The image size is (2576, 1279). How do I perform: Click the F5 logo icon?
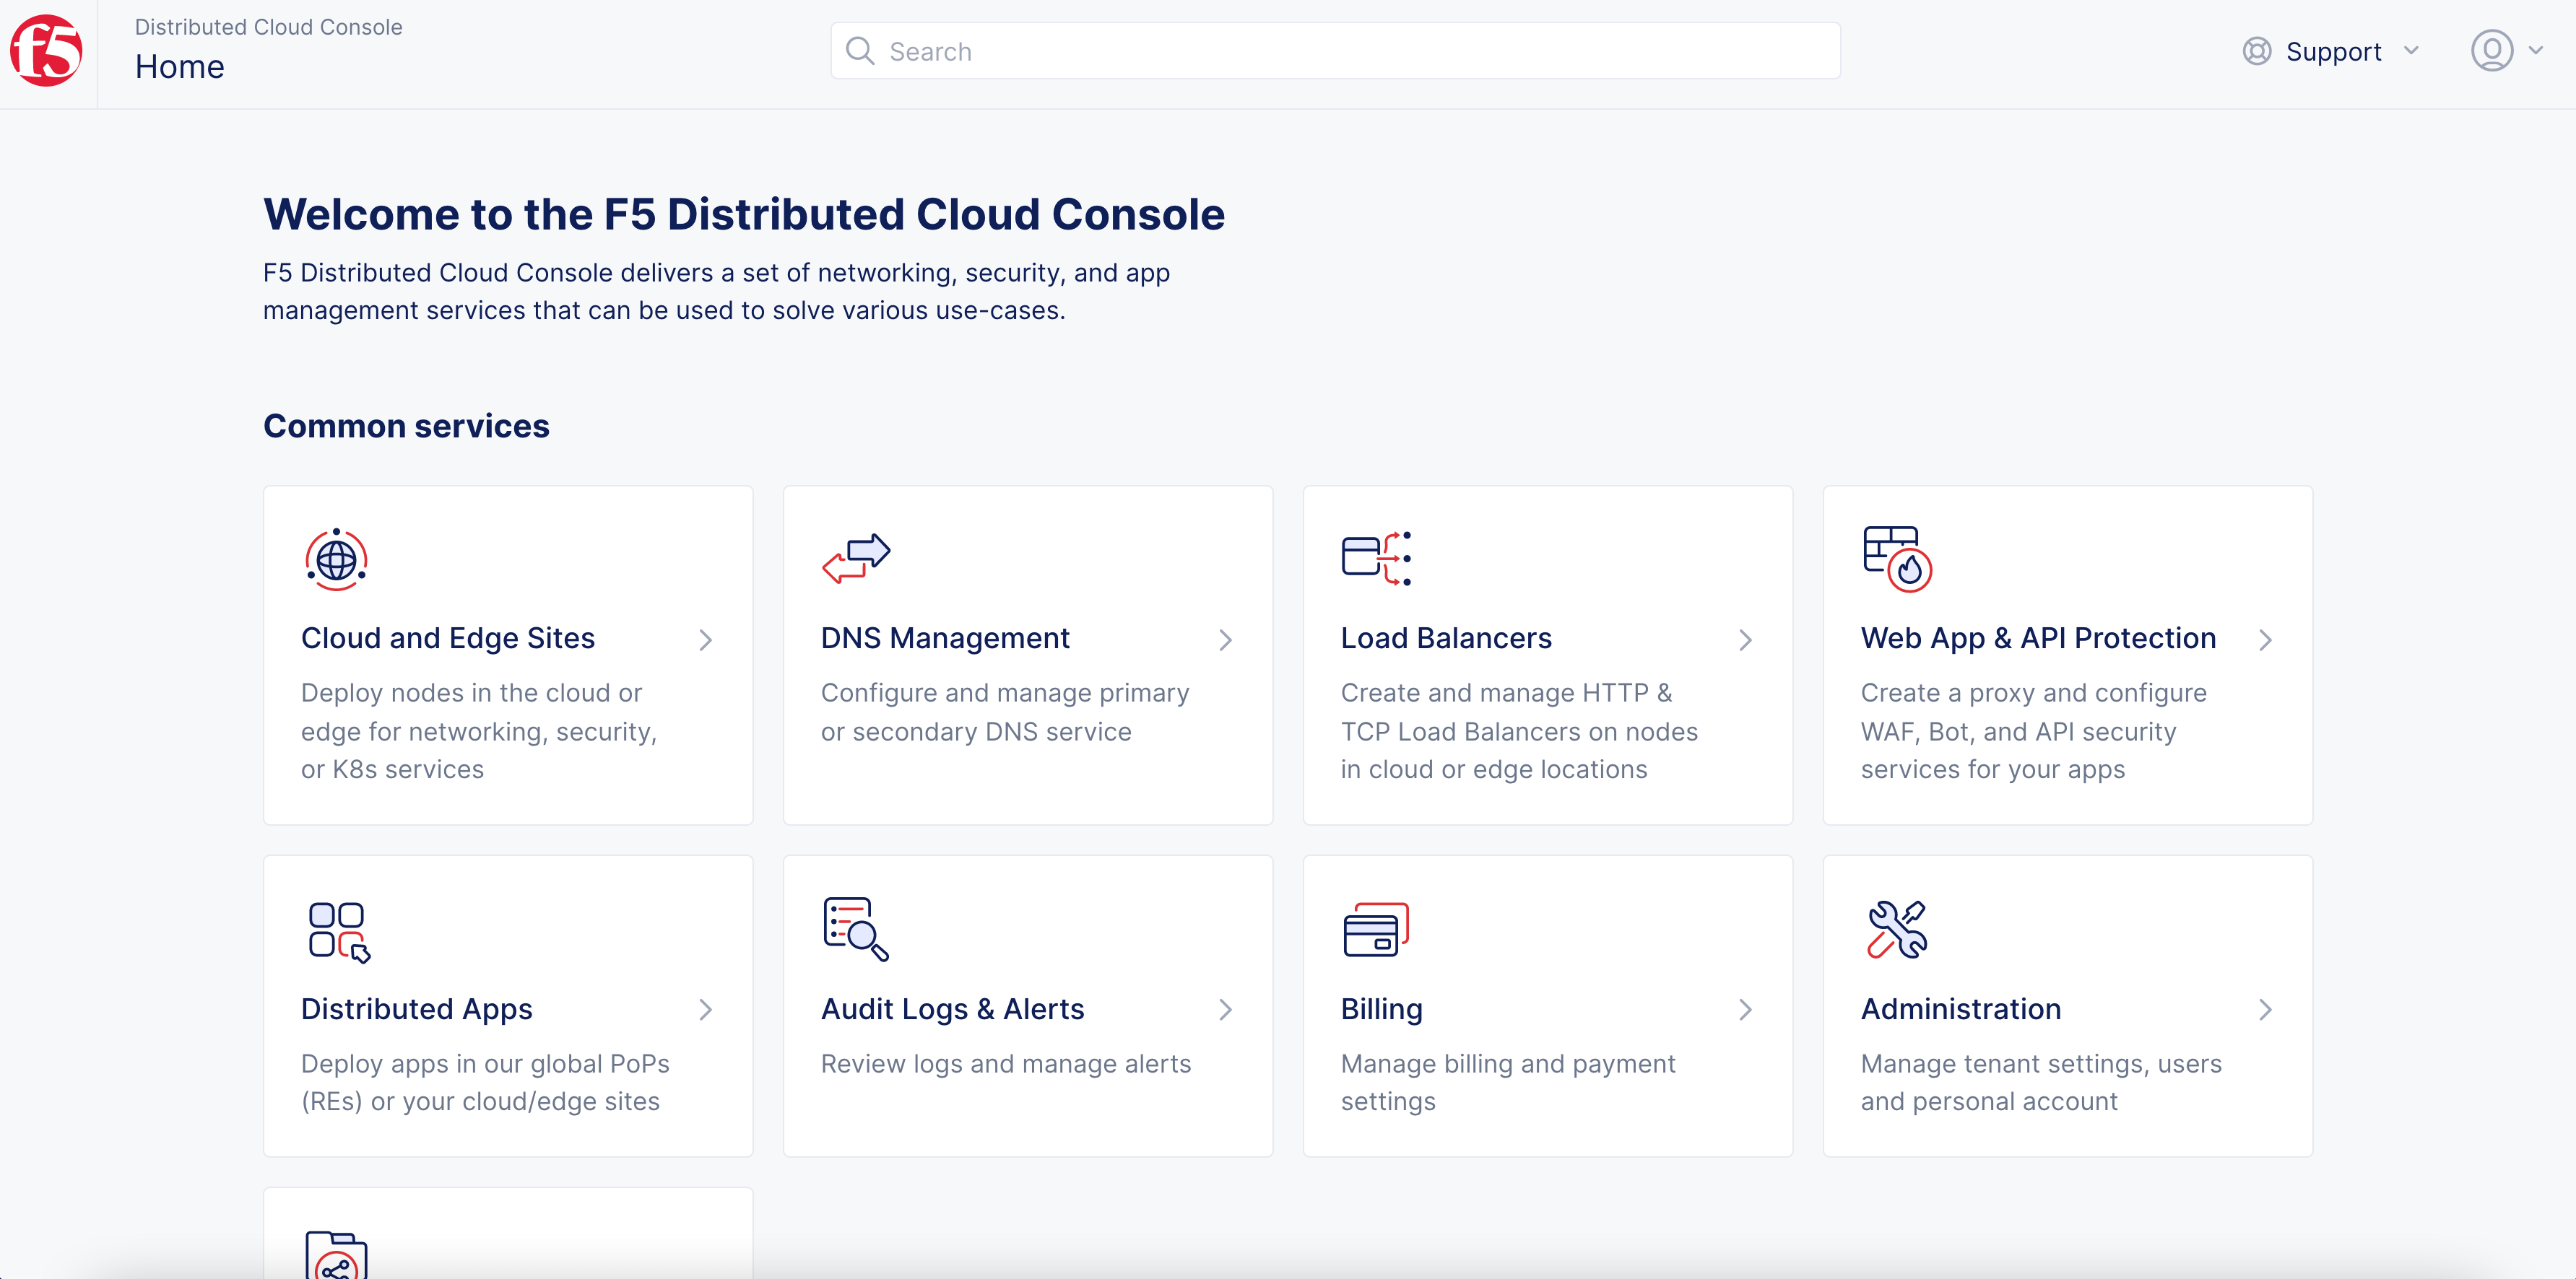tap(46, 51)
